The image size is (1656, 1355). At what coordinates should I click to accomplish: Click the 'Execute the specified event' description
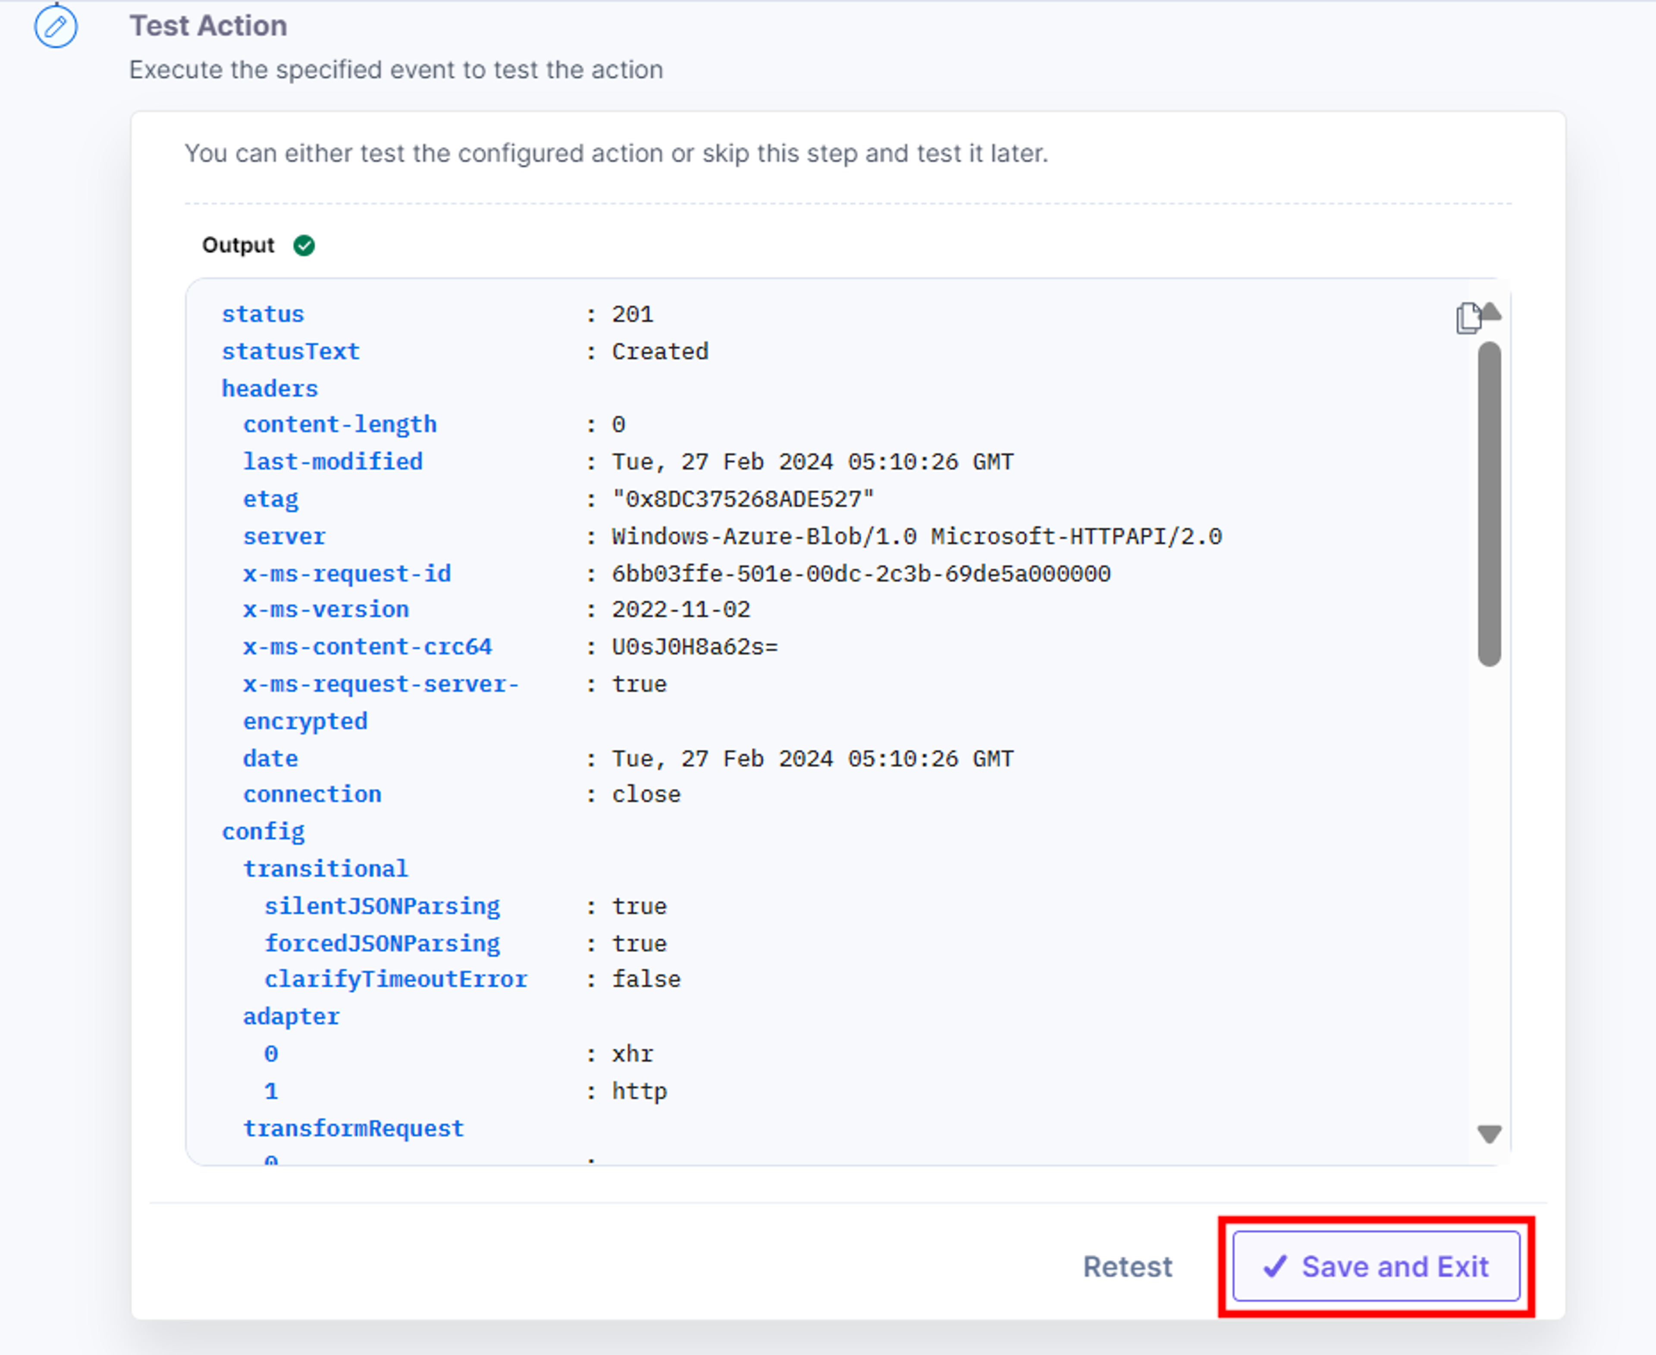(x=395, y=70)
